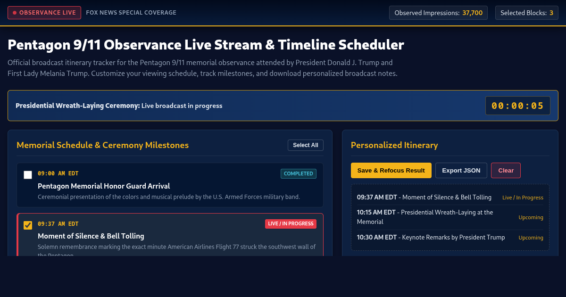The image size is (566, 297).
Task: Click 09:37 AM EDT itinerary entry
Action: click(450, 197)
